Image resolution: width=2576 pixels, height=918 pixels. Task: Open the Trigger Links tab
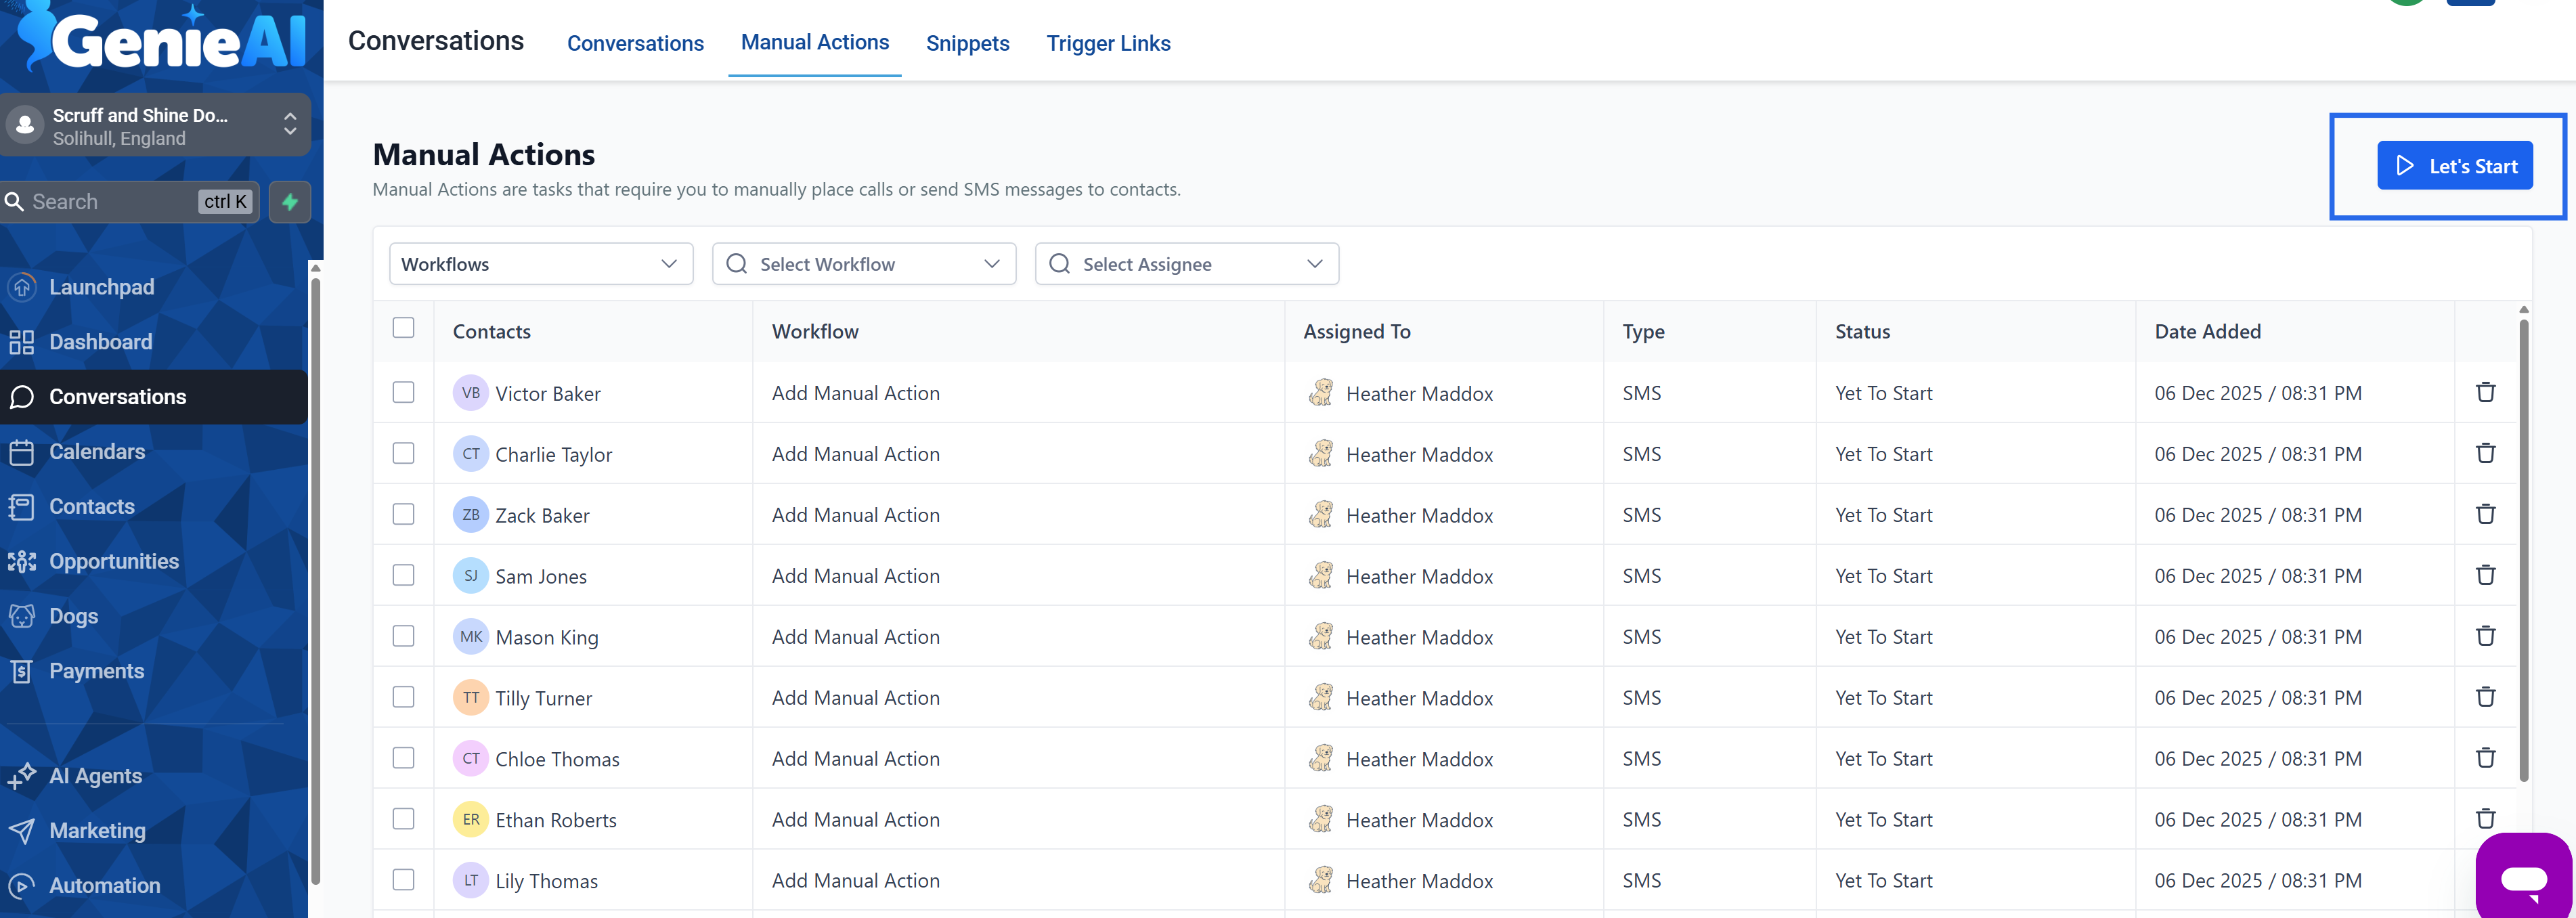(1108, 43)
